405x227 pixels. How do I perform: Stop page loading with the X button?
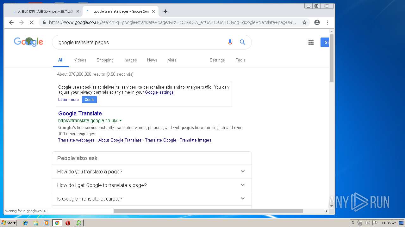point(32,22)
